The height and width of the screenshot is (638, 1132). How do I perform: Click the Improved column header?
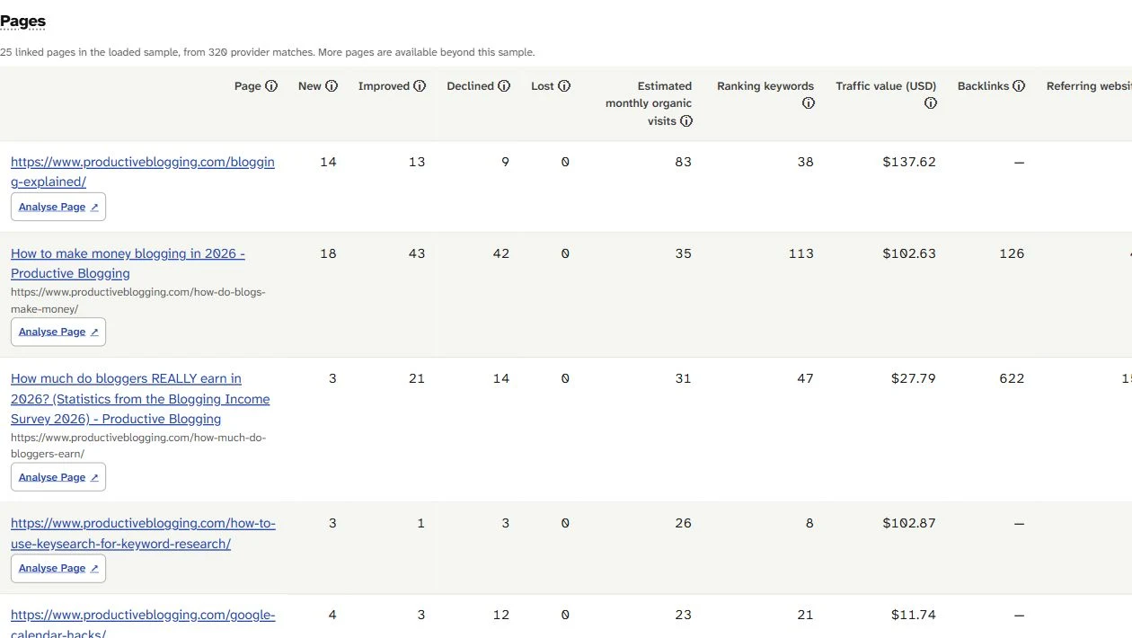[x=384, y=86]
